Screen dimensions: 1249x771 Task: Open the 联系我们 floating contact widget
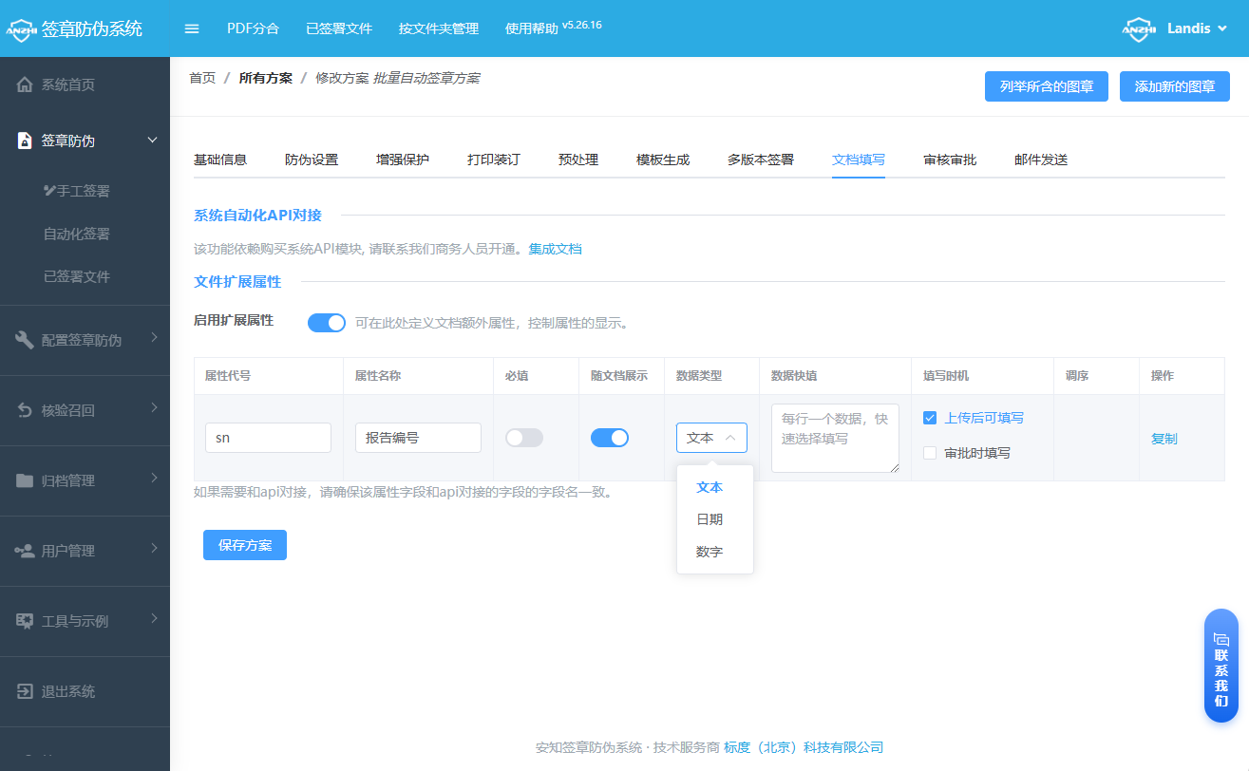1221,668
